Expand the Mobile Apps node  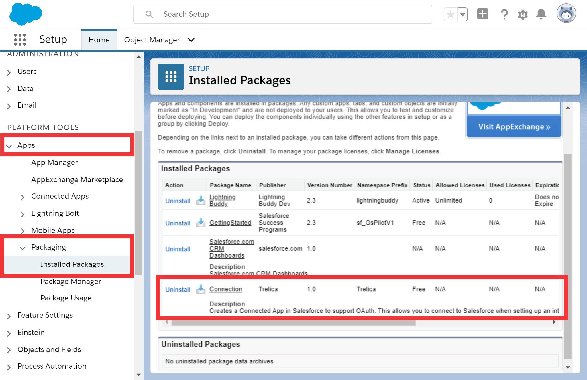(23, 231)
